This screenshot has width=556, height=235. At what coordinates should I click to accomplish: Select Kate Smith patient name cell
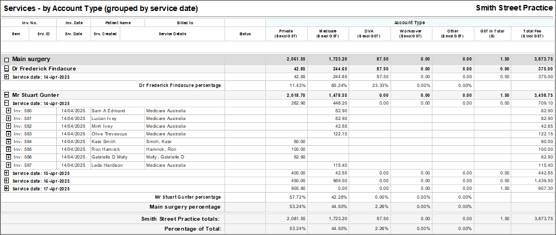click(104, 141)
